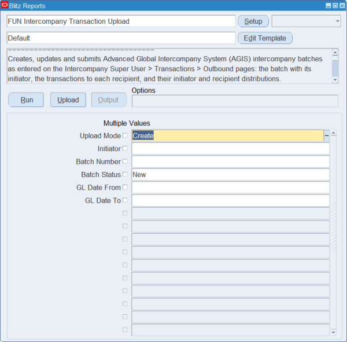Click the Options label
Image resolution: width=347 pixels, height=342 pixels.
pyautogui.click(x=143, y=90)
